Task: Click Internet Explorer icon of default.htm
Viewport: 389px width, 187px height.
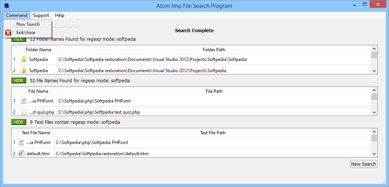Action: tap(21, 153)
